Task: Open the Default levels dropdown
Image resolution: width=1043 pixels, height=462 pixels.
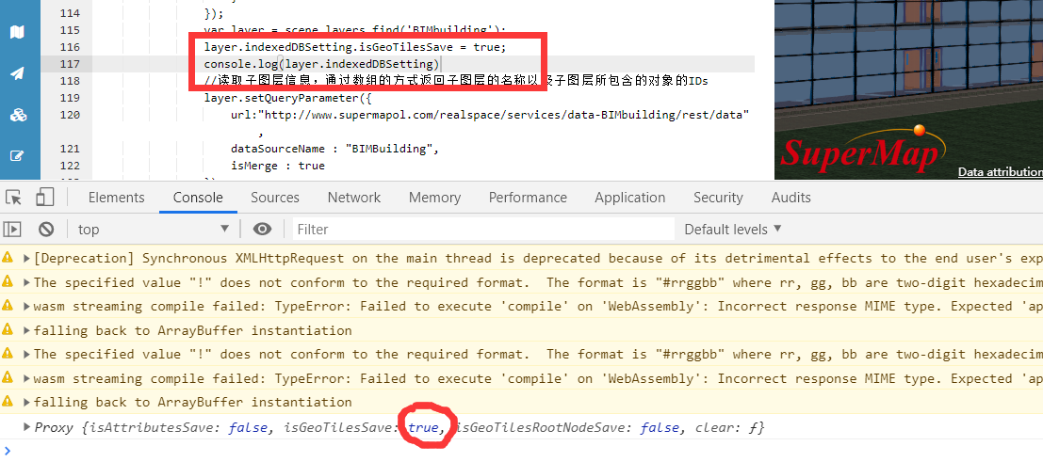Action: pos(732,230)
